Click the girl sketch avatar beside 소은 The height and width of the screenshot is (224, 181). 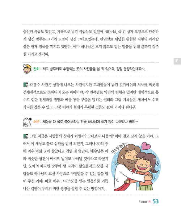point(27,122)
